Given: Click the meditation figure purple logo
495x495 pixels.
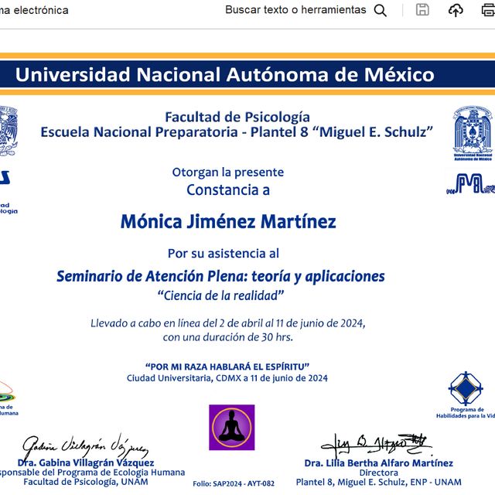Looking at the screenshot, I should coord(232,427).
